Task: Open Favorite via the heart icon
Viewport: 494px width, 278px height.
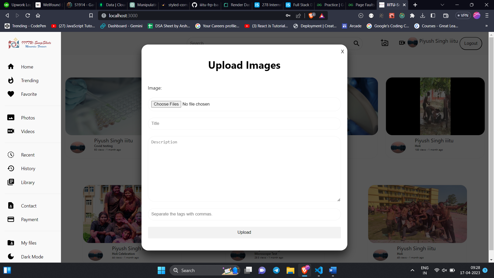Action: (x=11, y=94)
